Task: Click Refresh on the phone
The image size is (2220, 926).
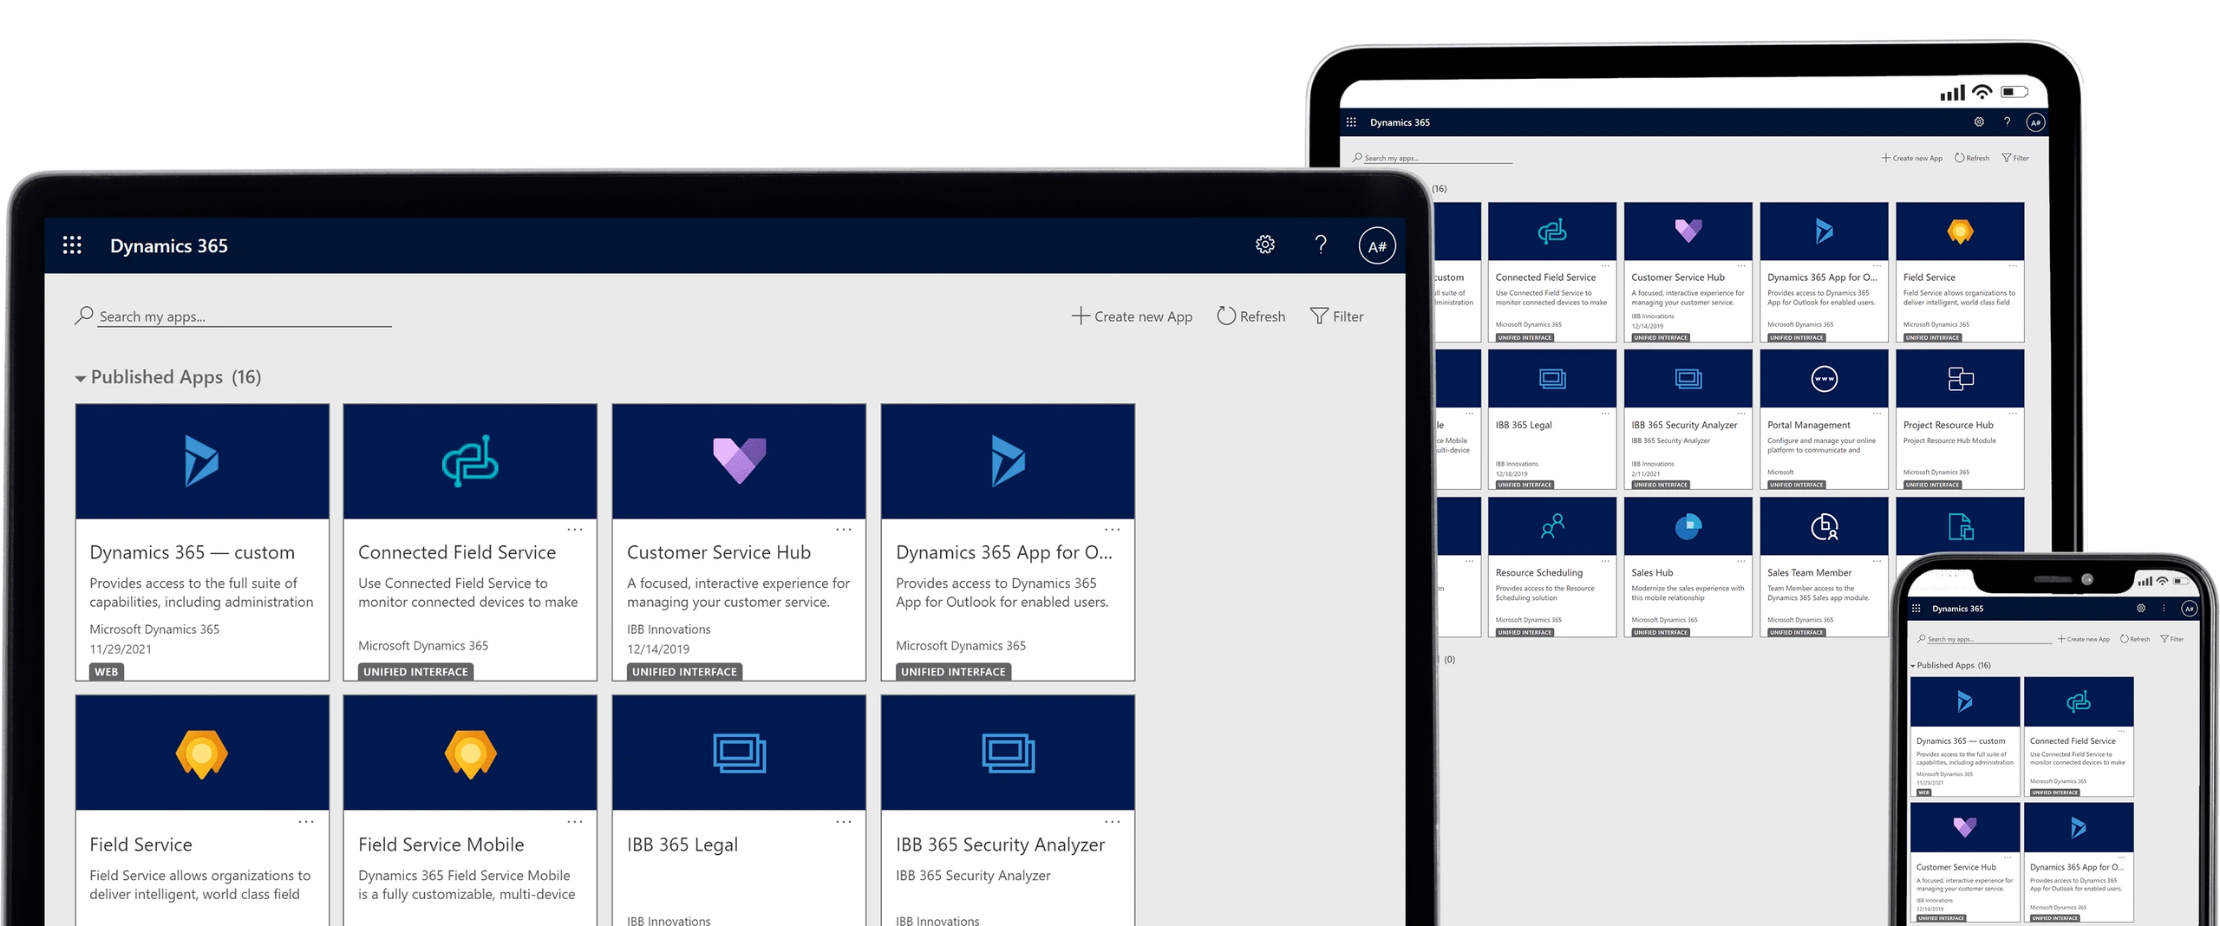Action: click(x=2135, y=639)
